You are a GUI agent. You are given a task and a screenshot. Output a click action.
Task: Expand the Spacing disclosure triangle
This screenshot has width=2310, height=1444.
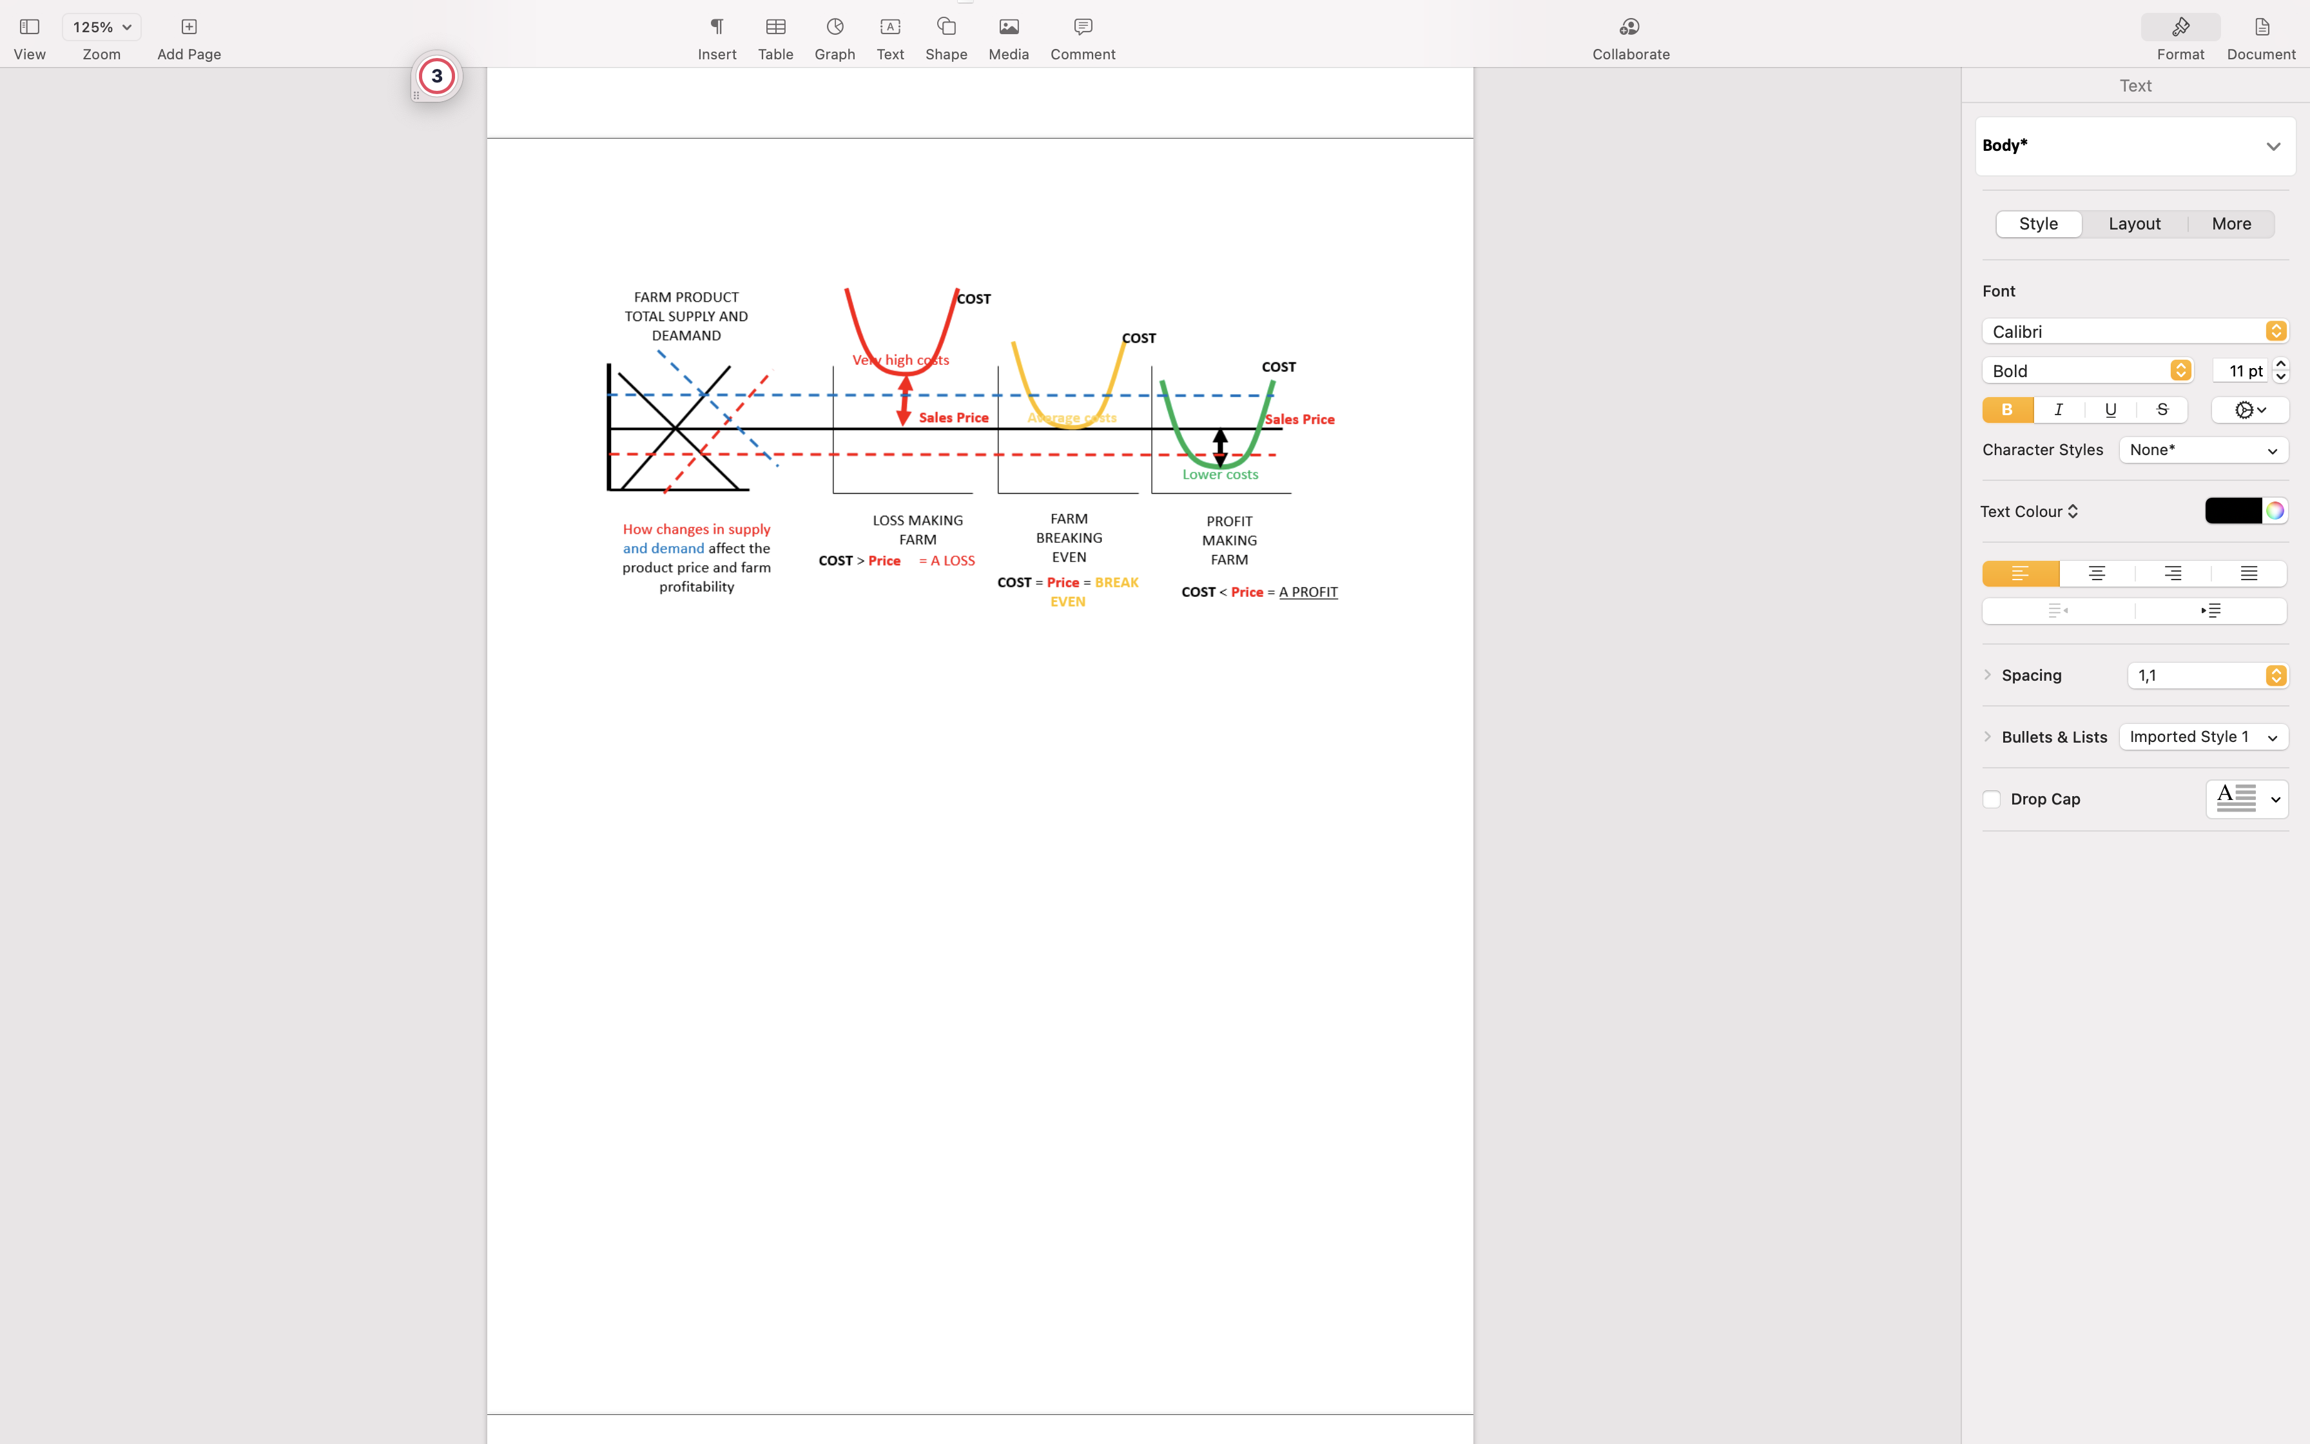click(x=1987, y=675)
